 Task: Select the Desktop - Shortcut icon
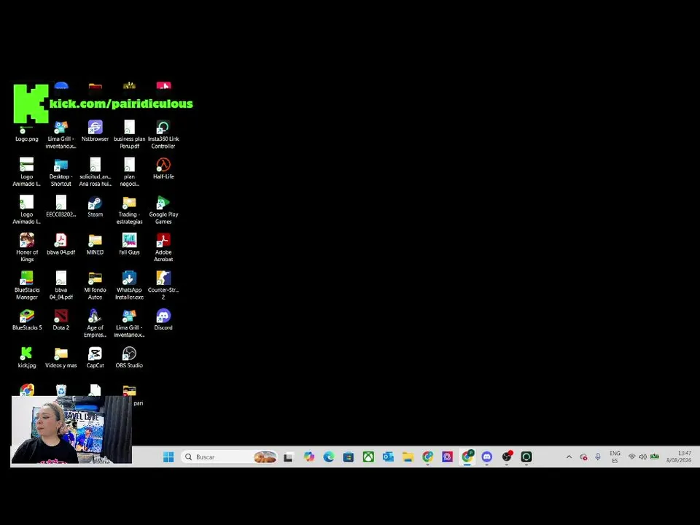(x=61, y=172)
